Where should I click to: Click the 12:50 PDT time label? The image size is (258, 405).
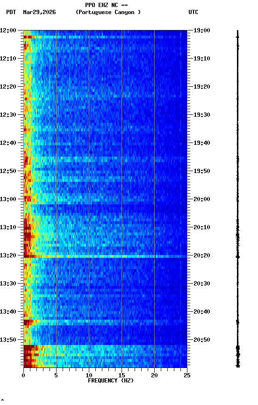pos(8,171)
